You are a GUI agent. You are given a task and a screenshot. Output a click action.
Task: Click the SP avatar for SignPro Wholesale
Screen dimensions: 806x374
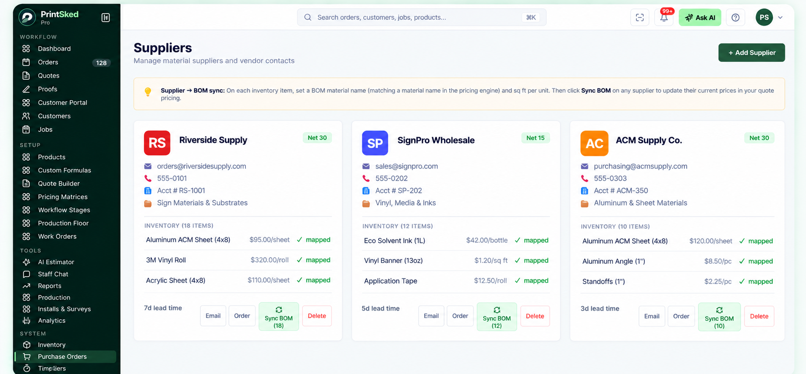pos(375,143)
